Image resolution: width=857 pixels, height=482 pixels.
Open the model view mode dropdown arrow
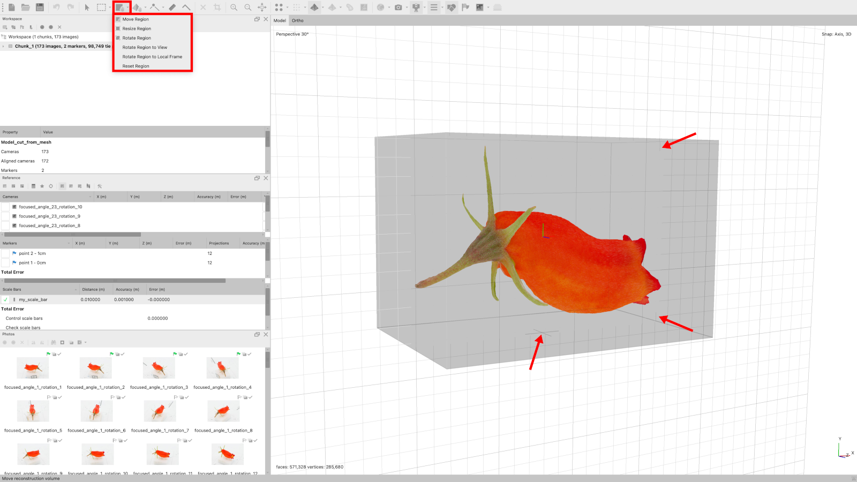(x=323, y=7)
